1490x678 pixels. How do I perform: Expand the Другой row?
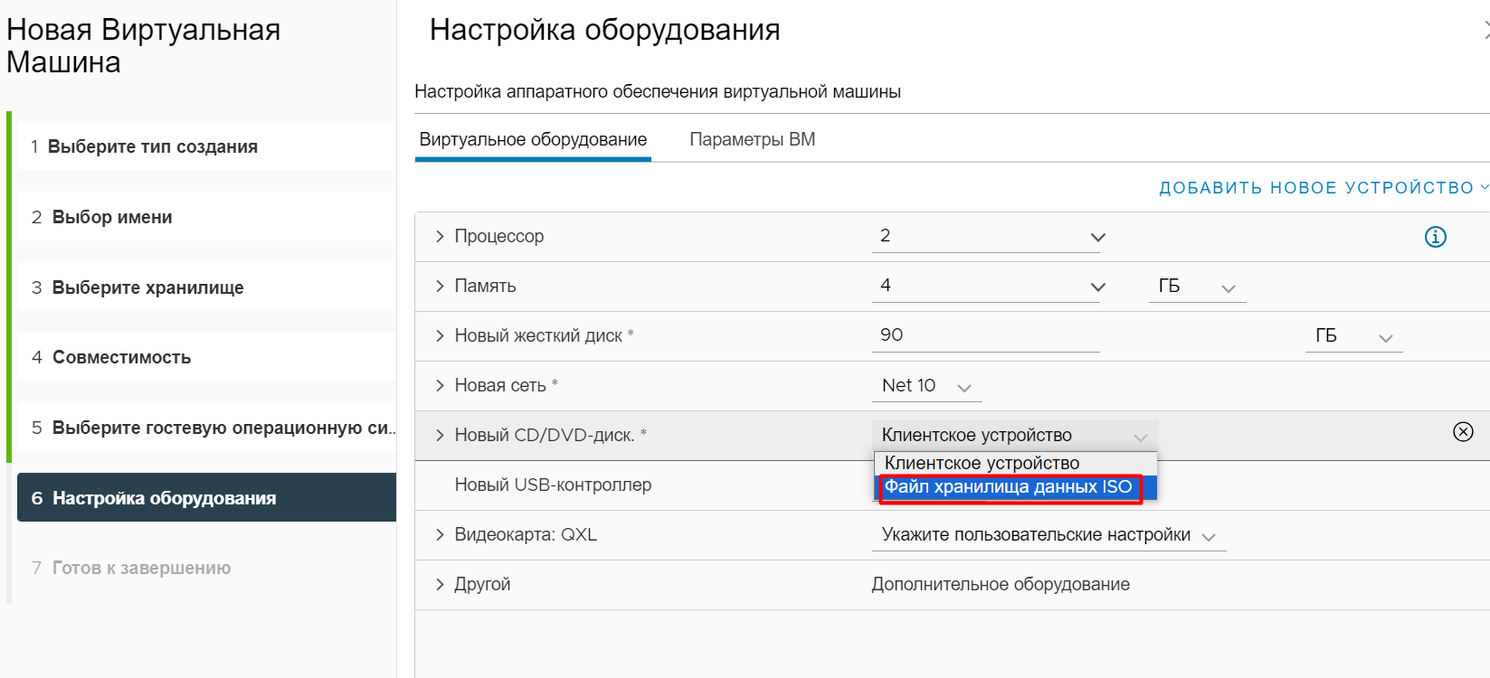440,584
